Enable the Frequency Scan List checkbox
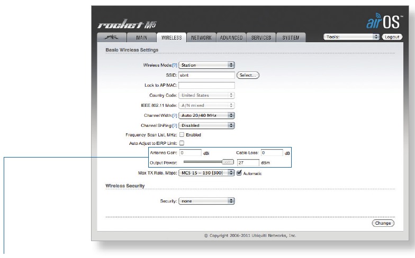Image resolution: width=415 pixels, height=258 pixels. pos(182,134)
